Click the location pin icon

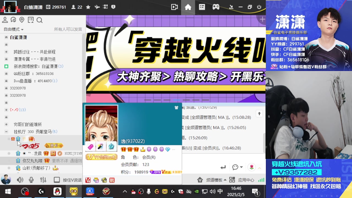coord(22,20)
